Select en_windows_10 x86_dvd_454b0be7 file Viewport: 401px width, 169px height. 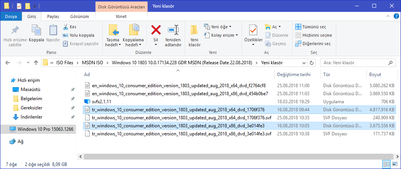click(x=239, y=94)
